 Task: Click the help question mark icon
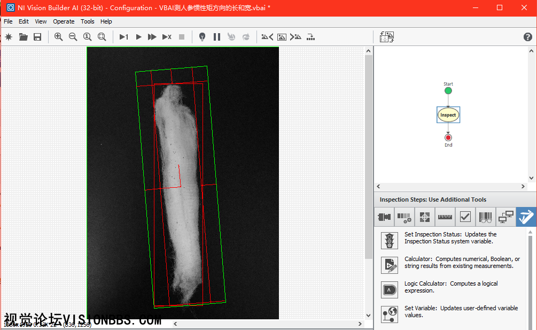(527, 37)
